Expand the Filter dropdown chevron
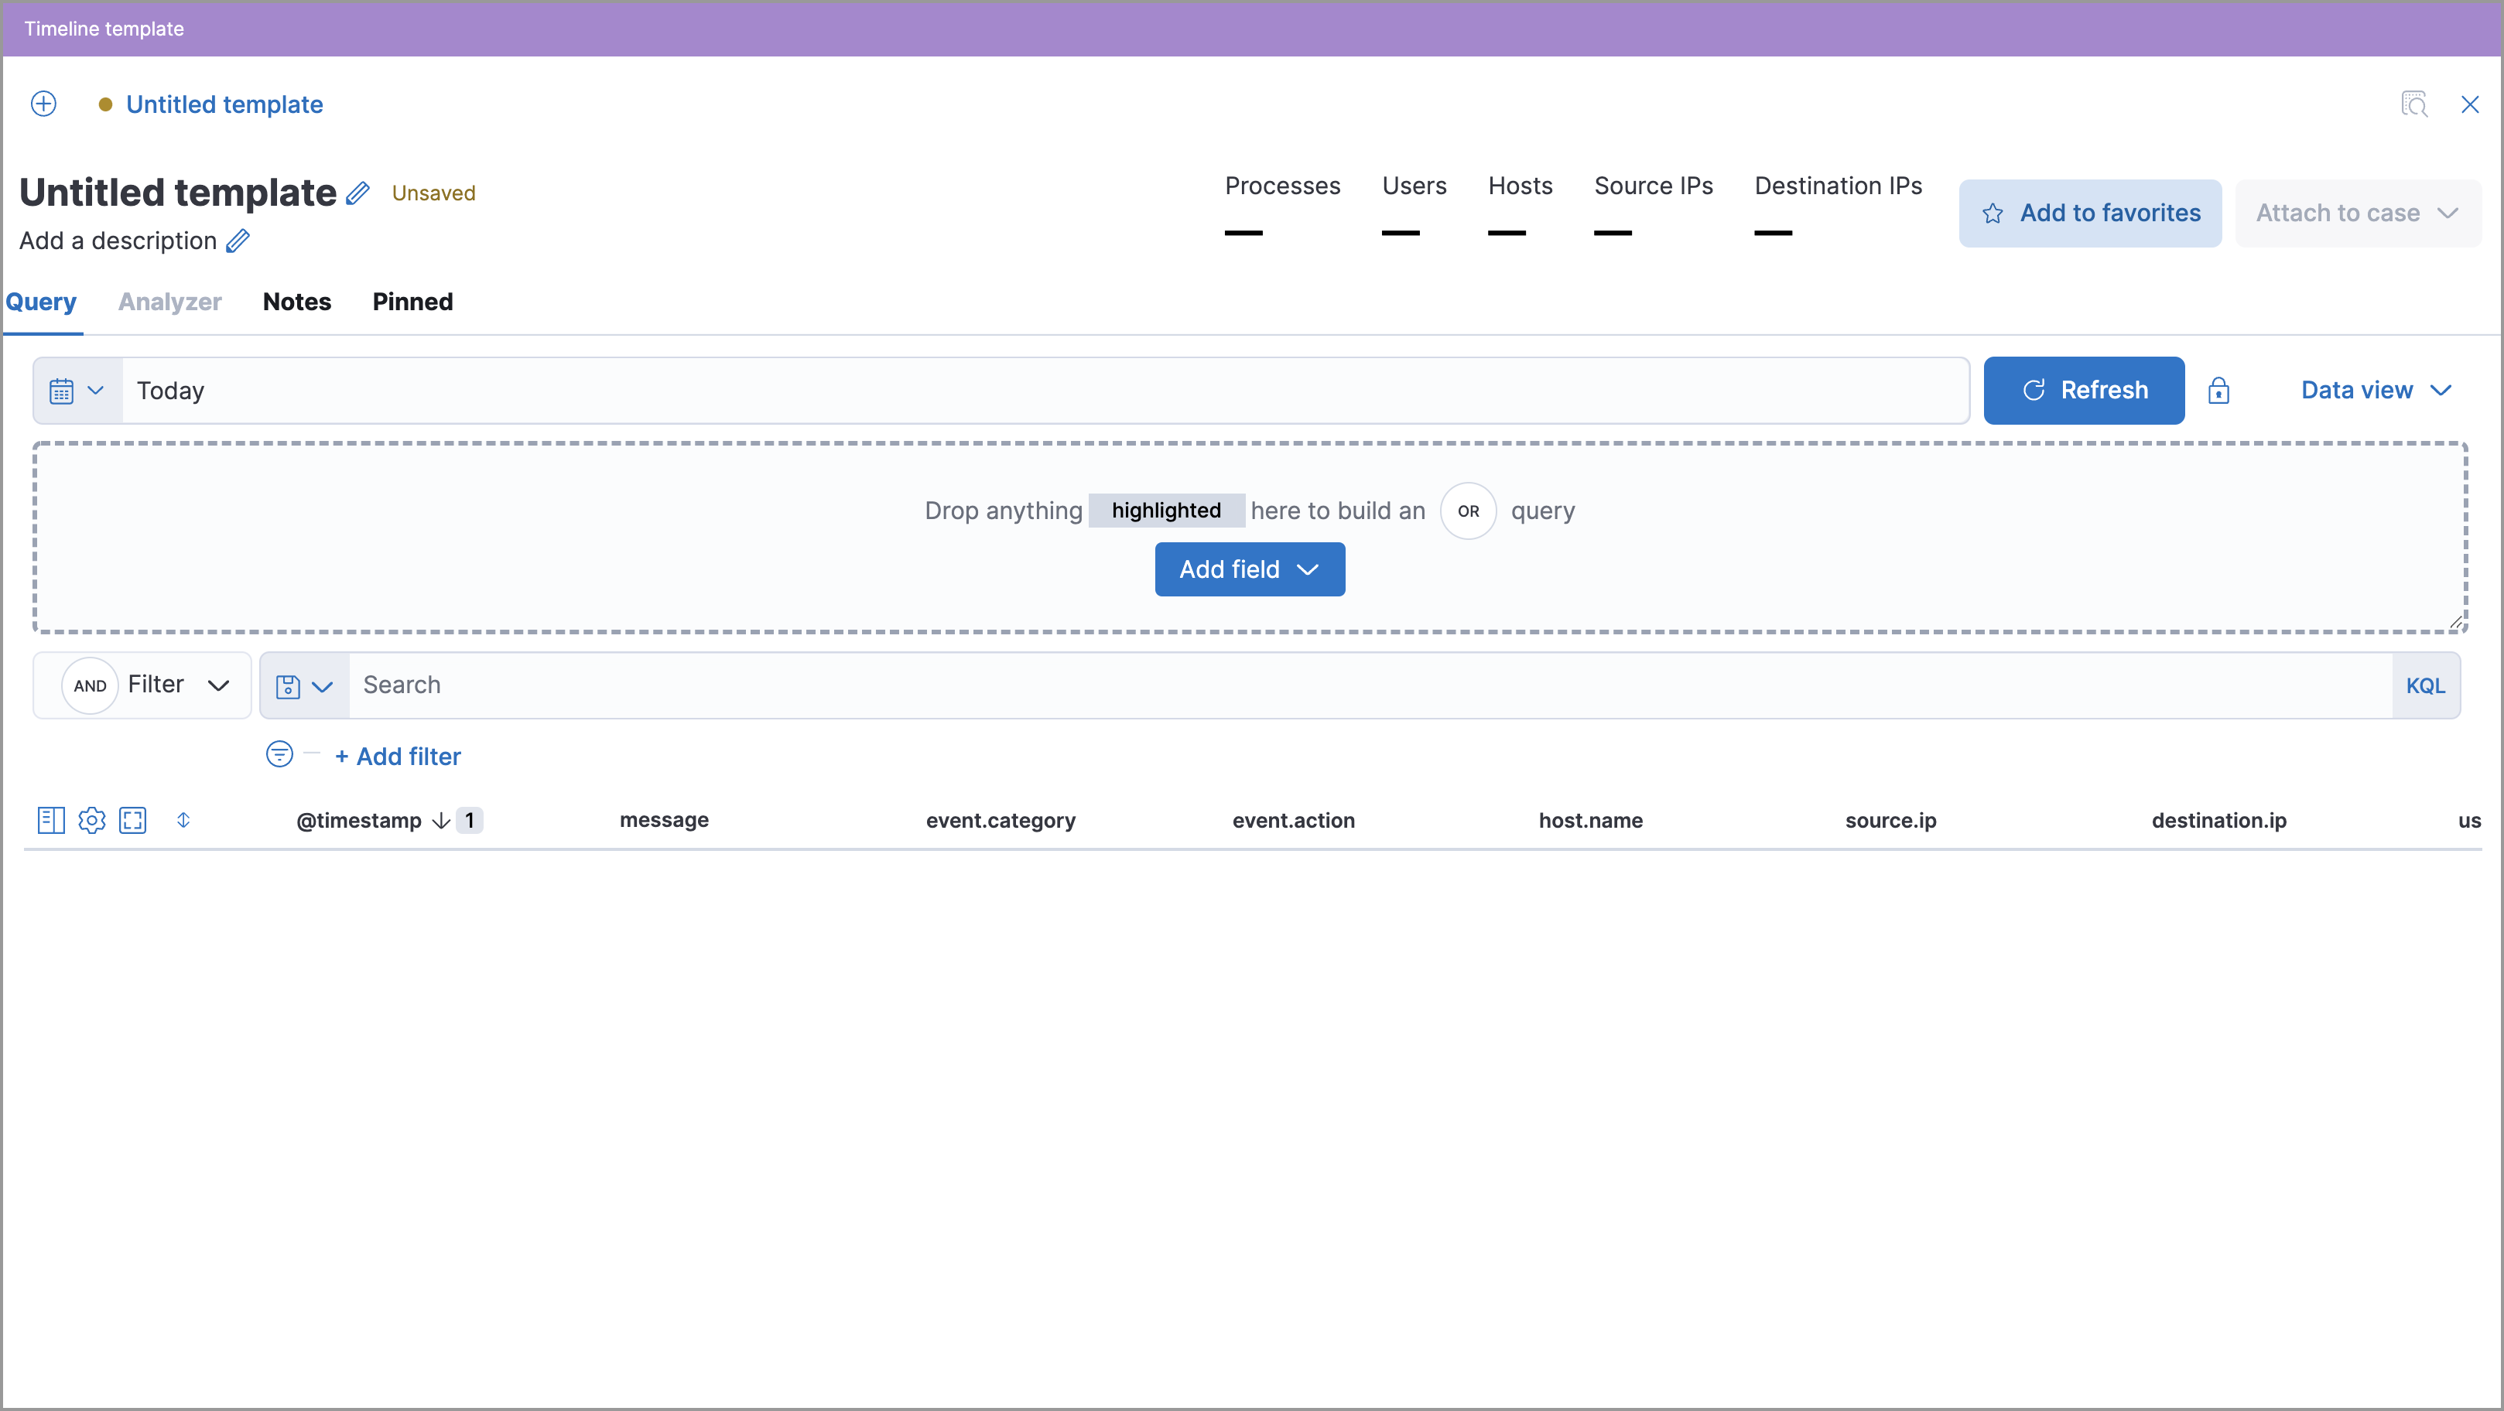 tap(218, 684)
